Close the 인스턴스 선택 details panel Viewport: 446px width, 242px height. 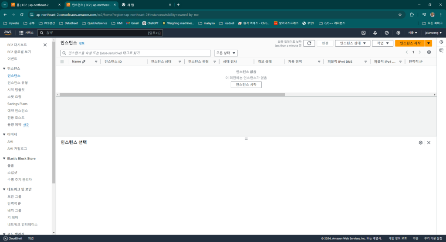click(x=429, y=143)
